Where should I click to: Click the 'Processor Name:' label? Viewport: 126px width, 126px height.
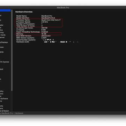click(x=23, y=20)
